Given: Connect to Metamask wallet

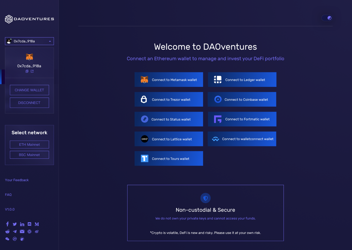Looking at the screenshot, I should pyautogui.click(x=169, y=79).
